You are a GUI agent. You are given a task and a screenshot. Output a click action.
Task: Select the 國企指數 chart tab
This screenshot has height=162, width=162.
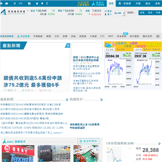(x=121, y=49)
